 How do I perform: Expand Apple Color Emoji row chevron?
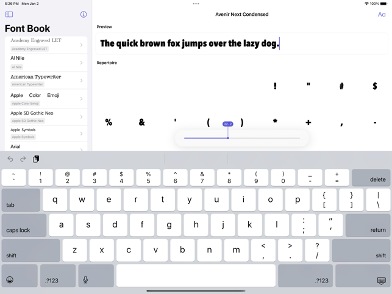[x=82, y=99]
